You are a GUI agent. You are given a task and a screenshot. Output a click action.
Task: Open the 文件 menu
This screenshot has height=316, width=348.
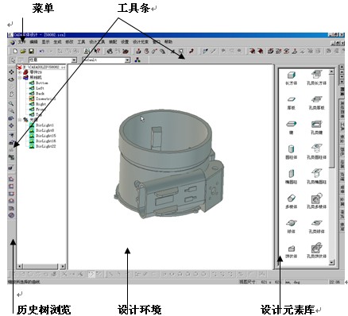(x=21, y=42)
